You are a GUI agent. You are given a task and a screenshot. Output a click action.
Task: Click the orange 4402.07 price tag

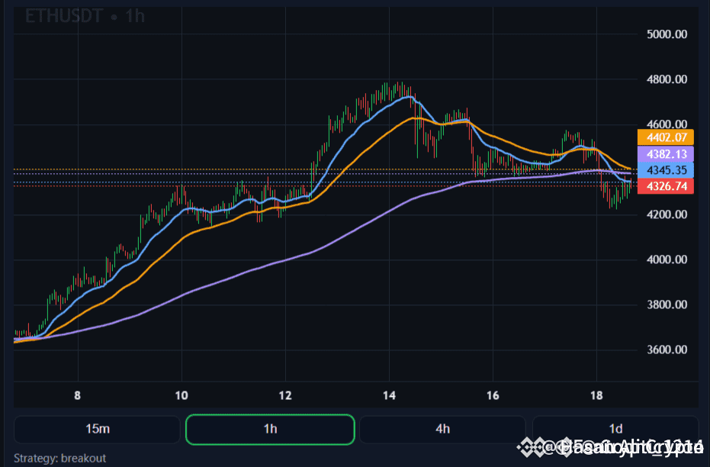click(667, 137)
